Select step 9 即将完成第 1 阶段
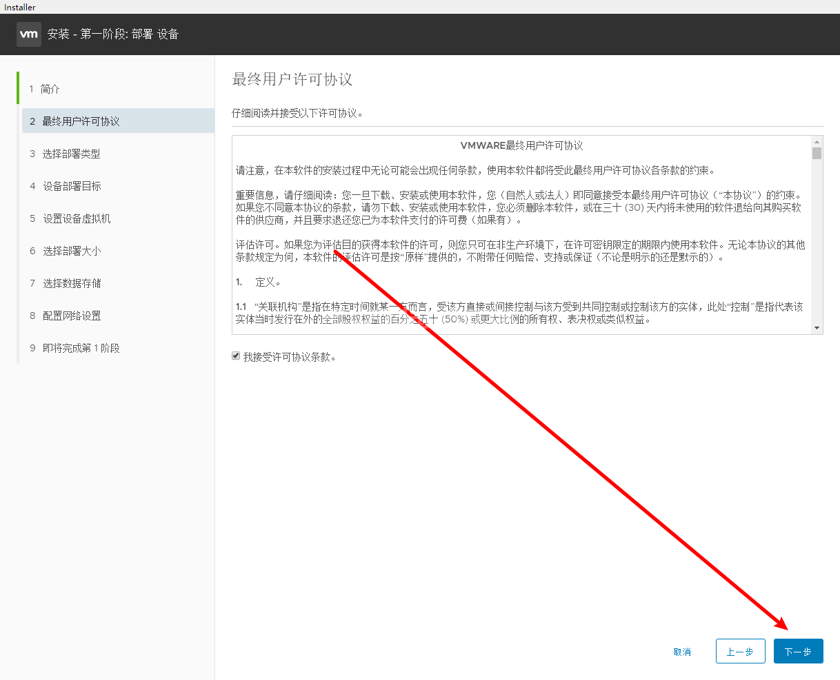 point(81,348)
